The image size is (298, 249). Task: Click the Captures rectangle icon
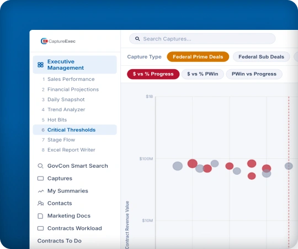tap(40, 178)
